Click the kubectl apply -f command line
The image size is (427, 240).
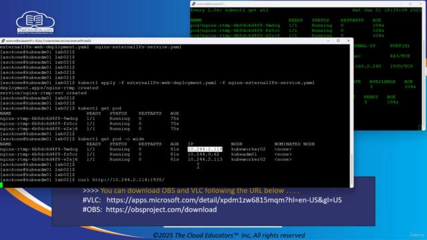(x=196, y=83)
